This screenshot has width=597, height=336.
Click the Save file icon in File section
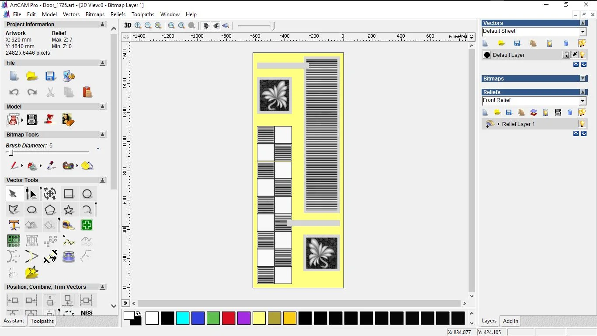click(50, 76)
